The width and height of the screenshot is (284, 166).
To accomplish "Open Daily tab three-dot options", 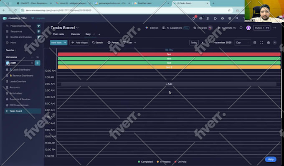I will (94, 34).
